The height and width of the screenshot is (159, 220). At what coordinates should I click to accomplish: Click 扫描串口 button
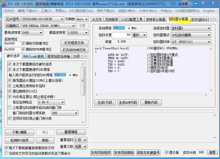coord(13,26)
